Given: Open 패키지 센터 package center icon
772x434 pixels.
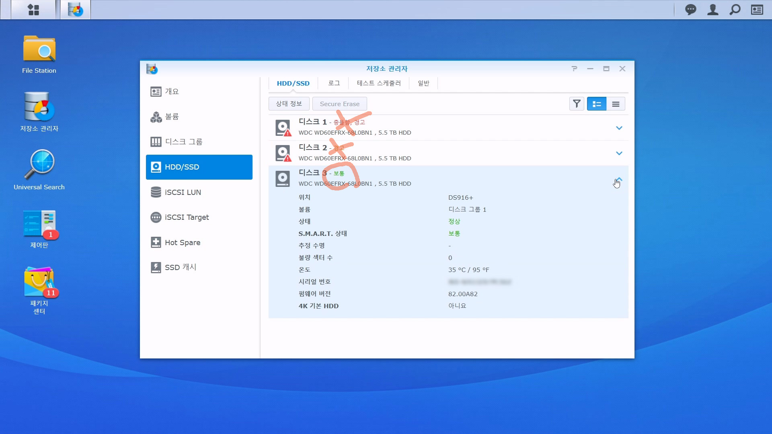Looking at the screenshot, I should coord(39,282).
